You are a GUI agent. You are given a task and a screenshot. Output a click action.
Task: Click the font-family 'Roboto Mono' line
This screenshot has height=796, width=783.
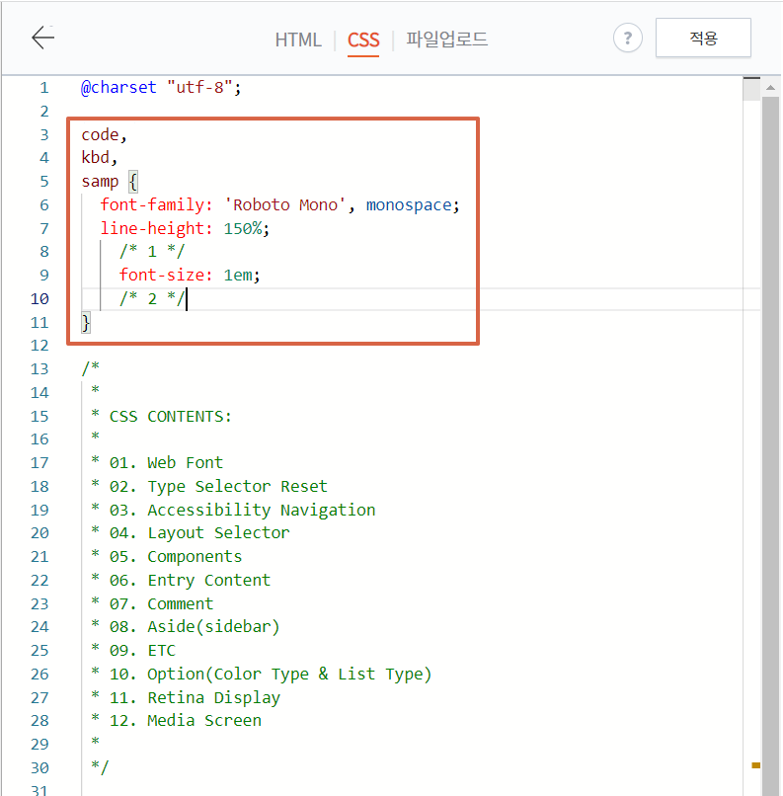pos(279,204)
